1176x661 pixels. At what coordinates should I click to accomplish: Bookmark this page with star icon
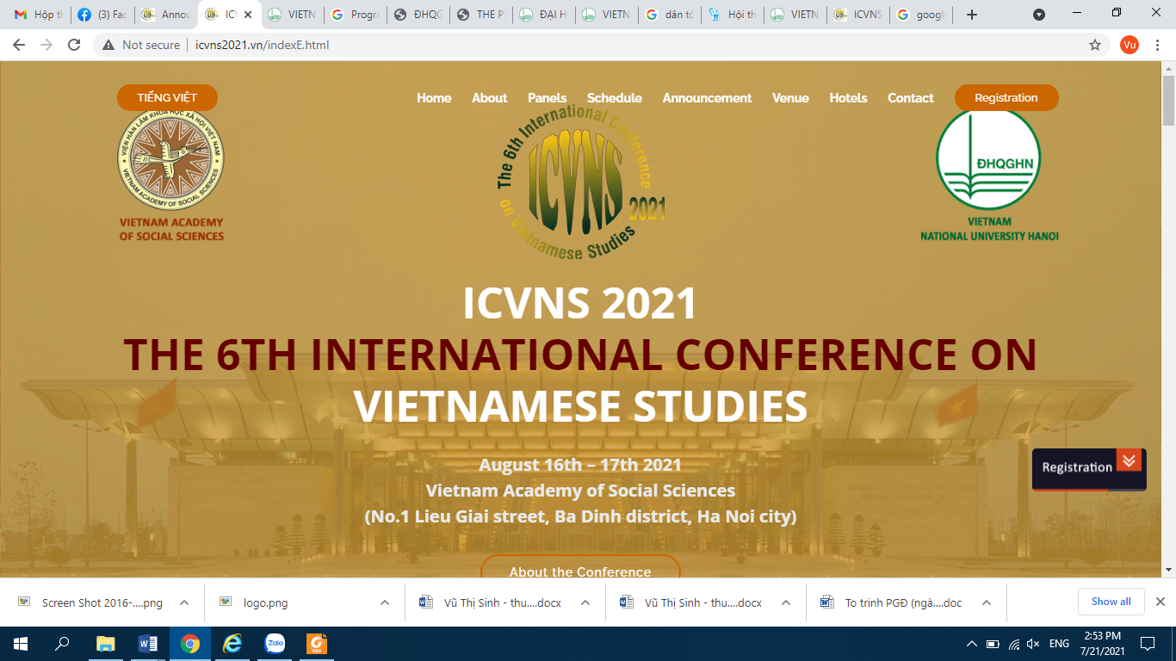click(1095, 45)
